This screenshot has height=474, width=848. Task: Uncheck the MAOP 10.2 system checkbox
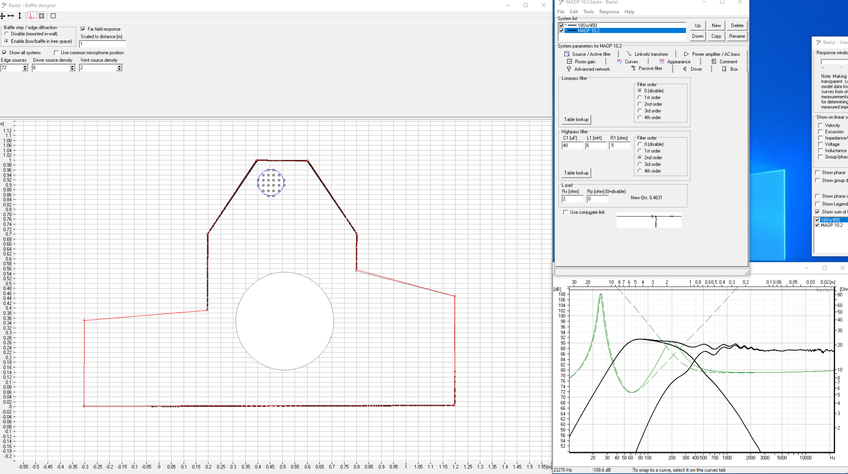[x=561, y=30]
